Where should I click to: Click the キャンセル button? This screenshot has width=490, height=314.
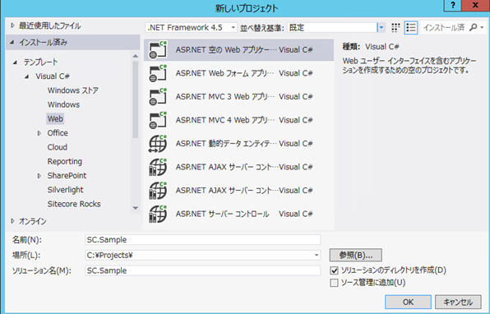458,302
